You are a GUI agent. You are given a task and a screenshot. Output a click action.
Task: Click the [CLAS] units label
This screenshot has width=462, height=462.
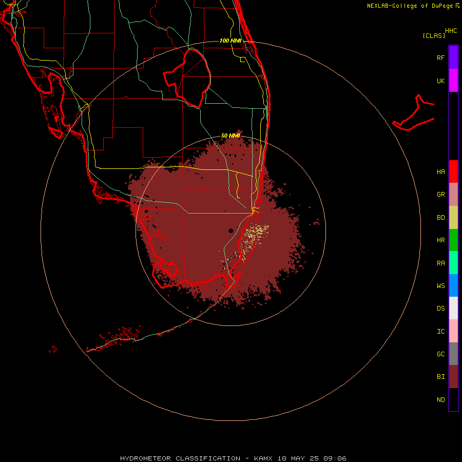(434, 35)
